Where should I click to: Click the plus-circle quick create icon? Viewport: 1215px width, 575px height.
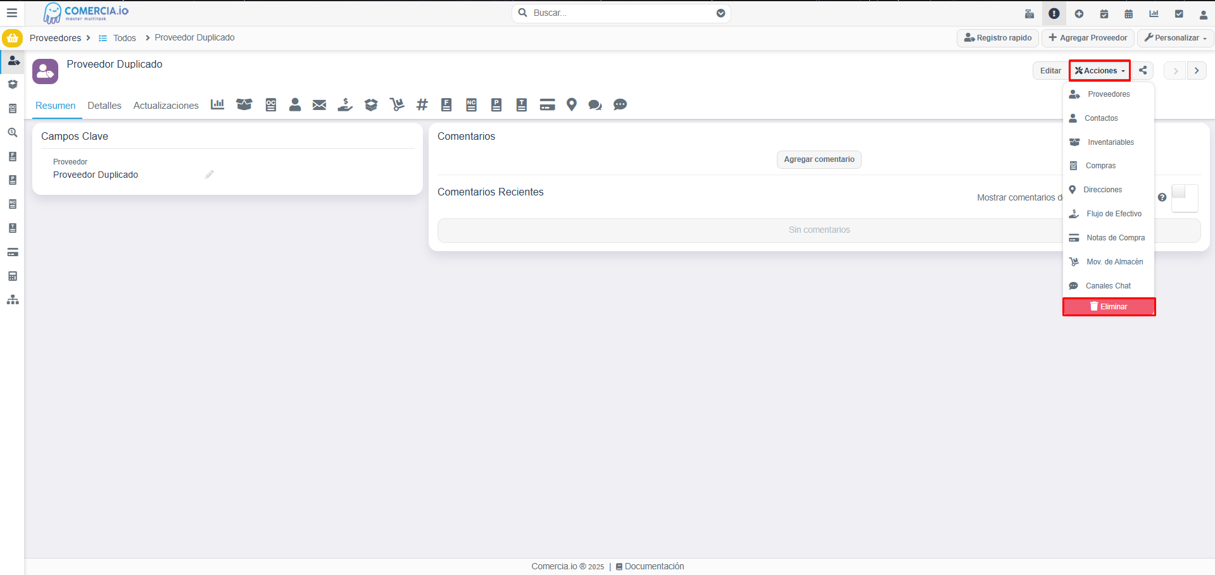[x=1079, y=13]
